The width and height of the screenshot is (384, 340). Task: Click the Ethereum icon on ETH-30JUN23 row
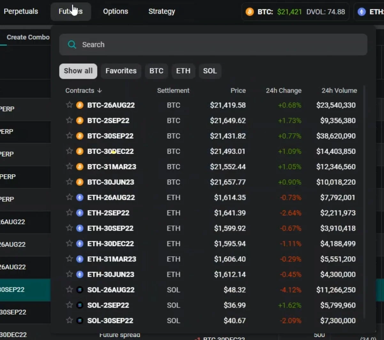(80, 274)
